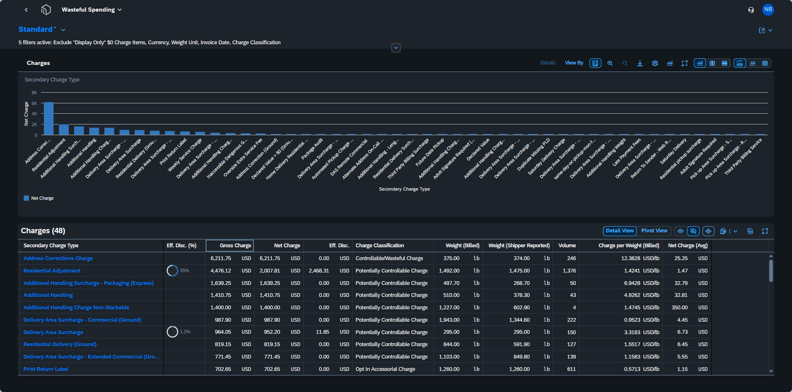The width and height of the screenshot is (792, 392).
Task: Open the Wasteful Spending dropdown
Action: [x=92, y=10]
